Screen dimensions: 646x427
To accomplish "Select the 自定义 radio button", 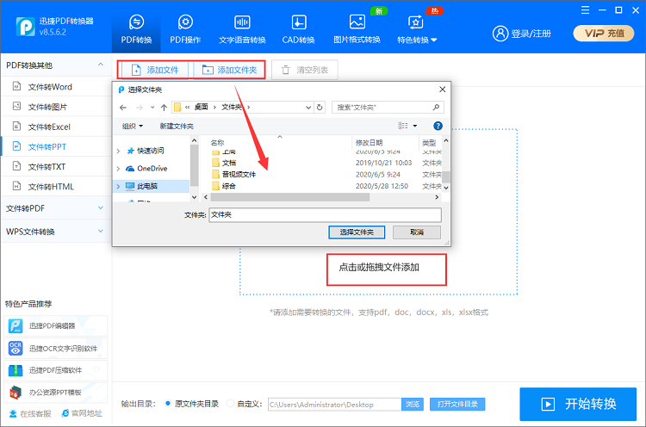I will click(230, 404).
